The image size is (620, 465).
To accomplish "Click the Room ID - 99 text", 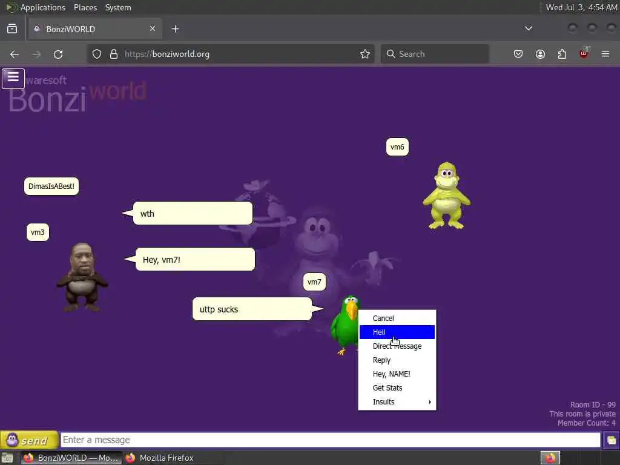I will pos(593,405).
